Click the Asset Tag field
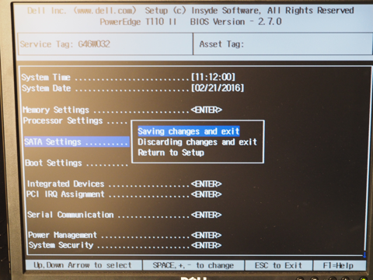373x280 pixels. pyautogui.click(x=283, y=44)
